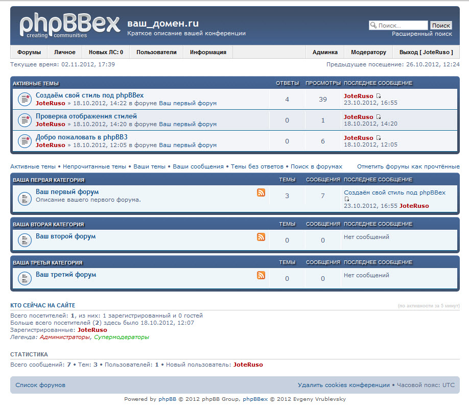Click topic icon beside Проверка отображения стилей
The width and height of the screenshot is (469, 410).
(25, 120)
